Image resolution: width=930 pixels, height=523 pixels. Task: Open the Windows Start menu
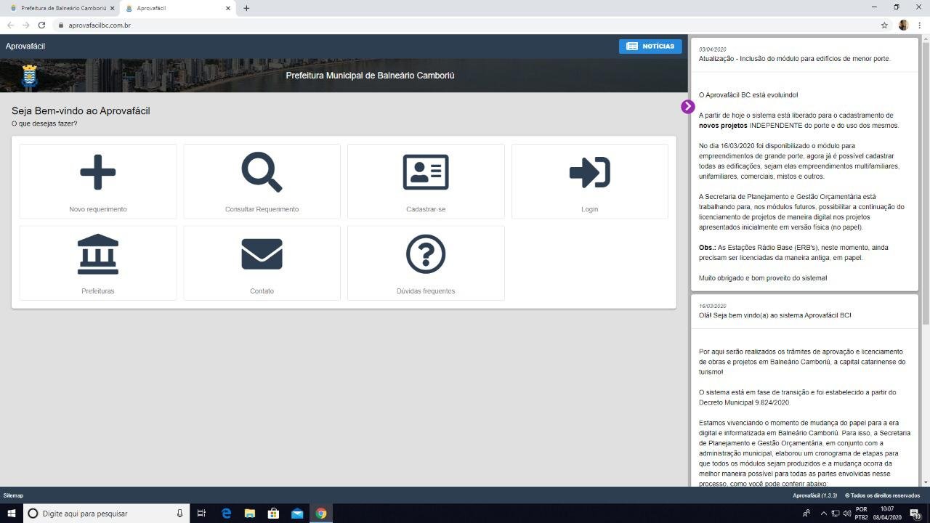(12, 514)
